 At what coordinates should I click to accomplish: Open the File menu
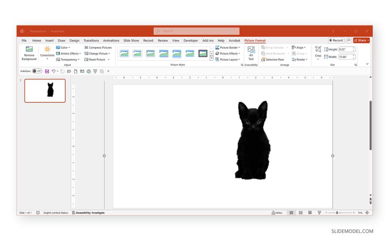point(24,40)
